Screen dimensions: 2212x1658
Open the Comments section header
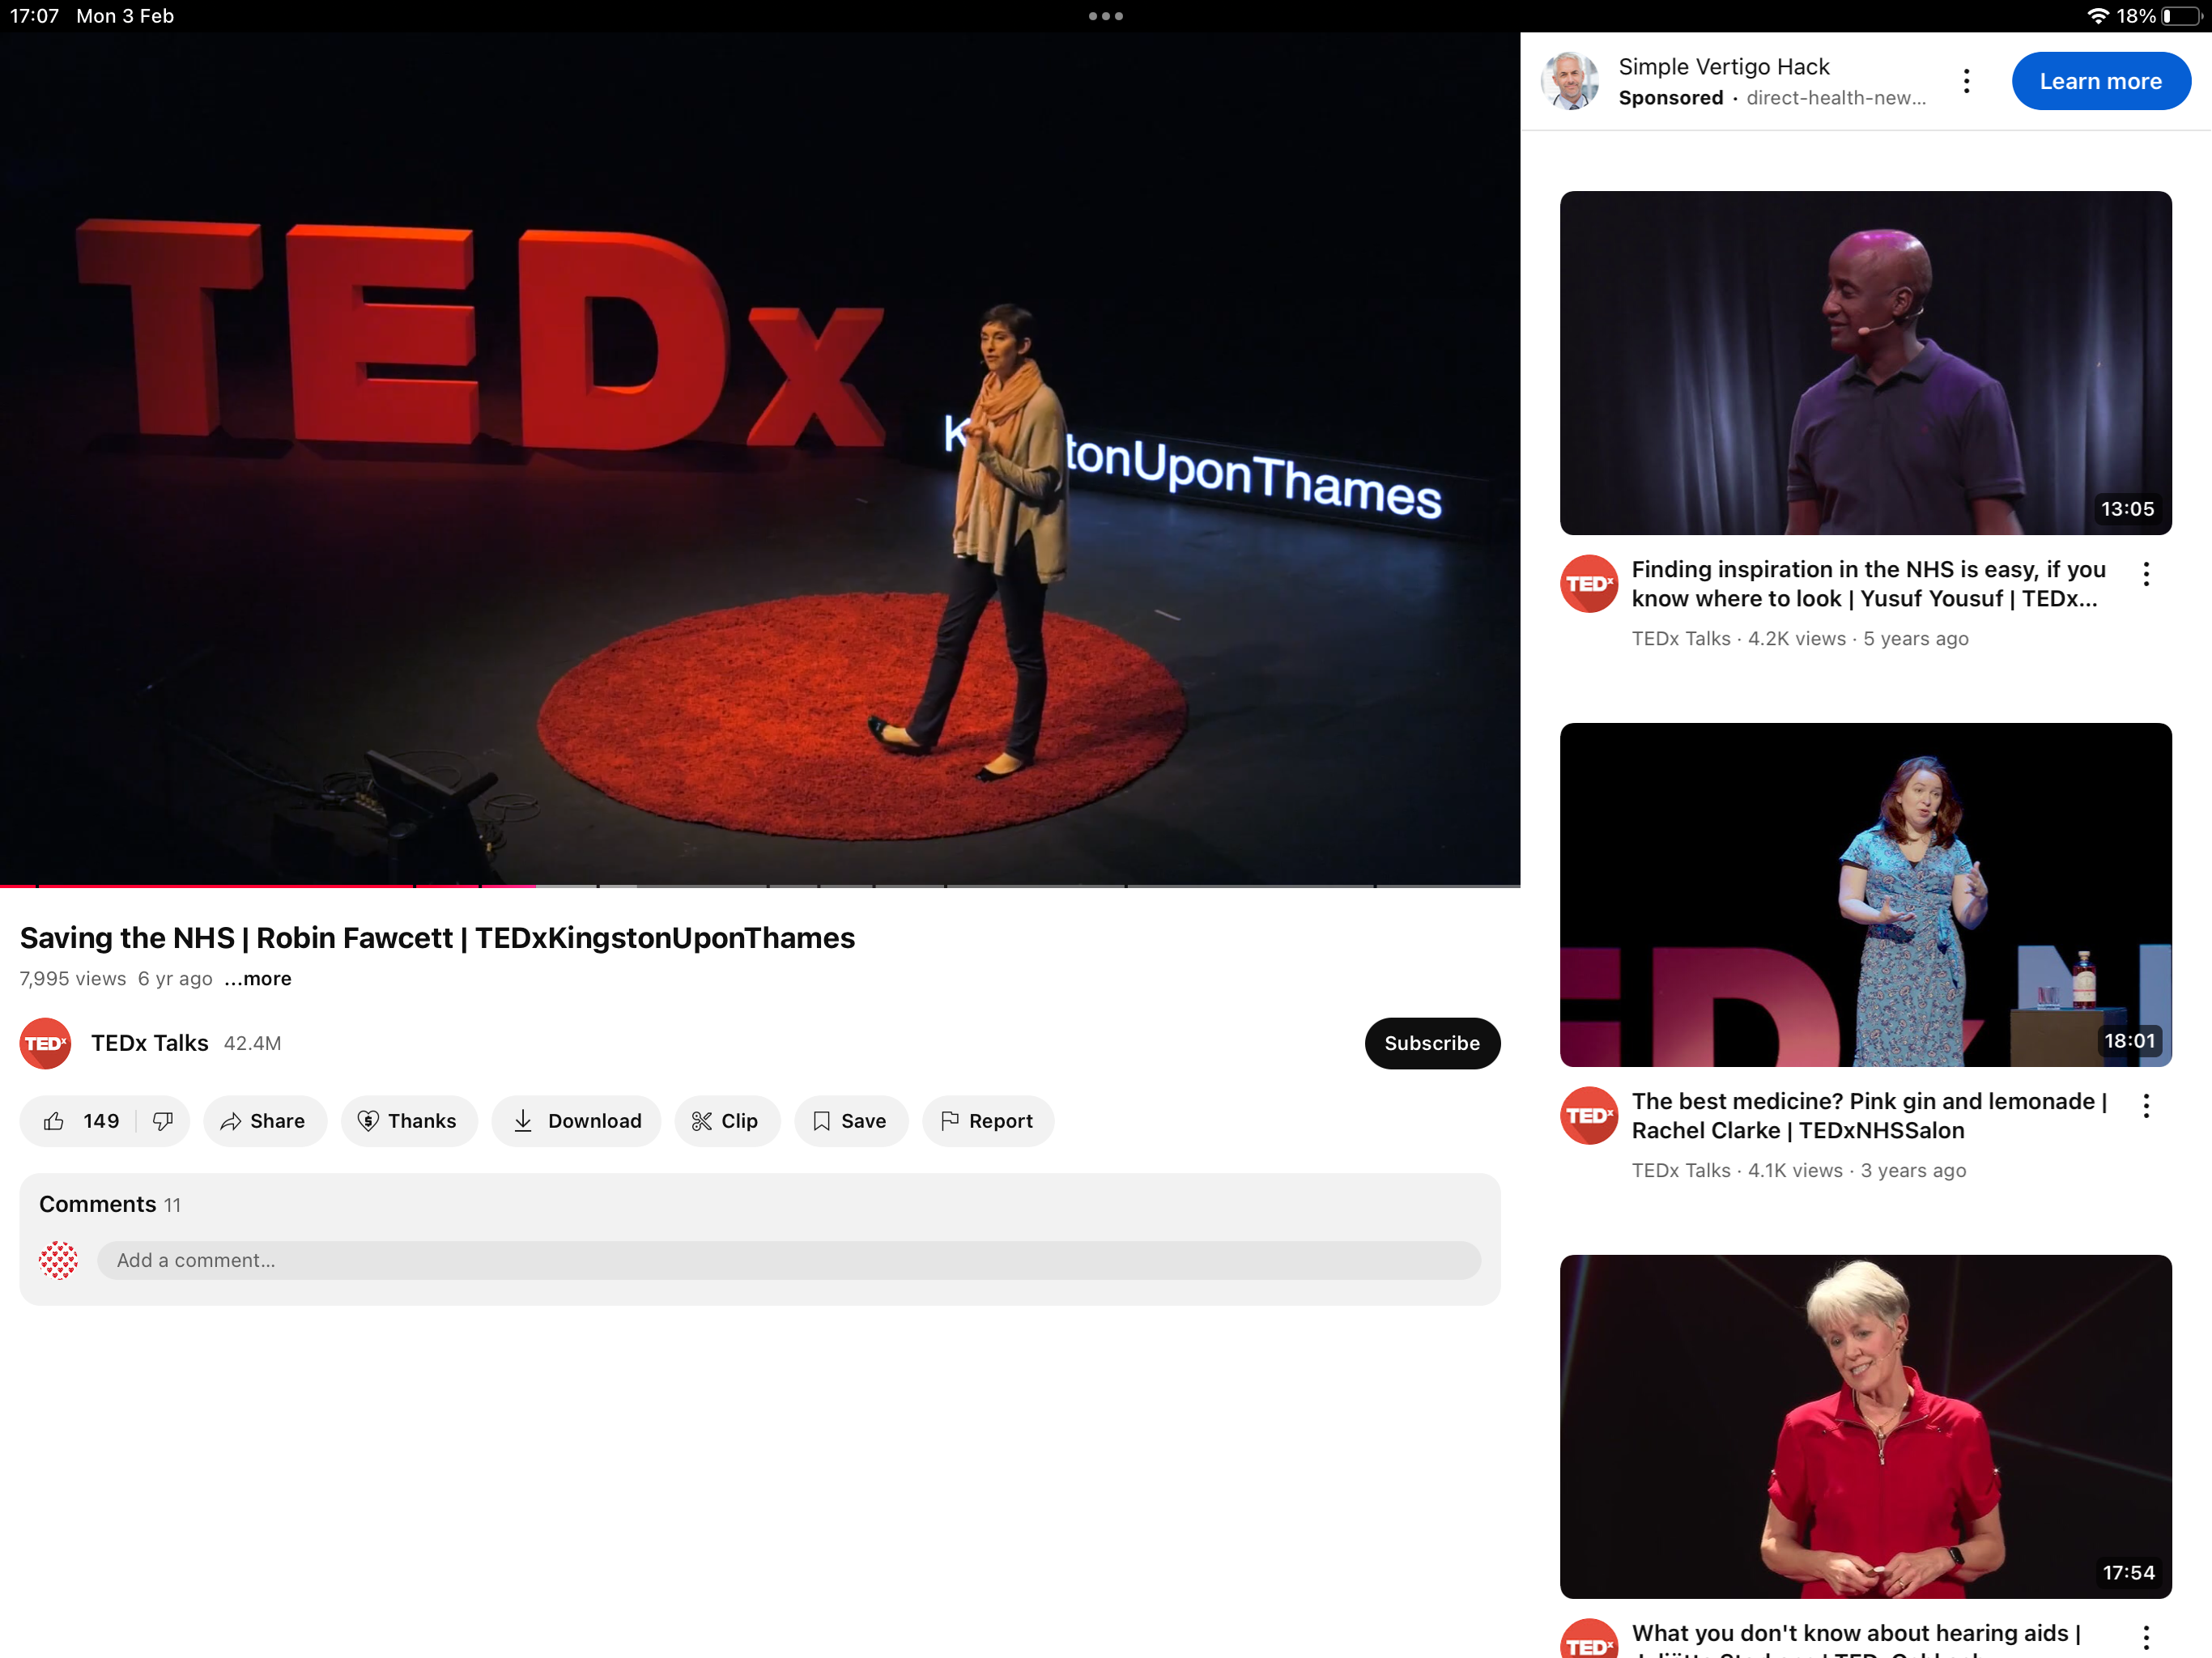110,1204
